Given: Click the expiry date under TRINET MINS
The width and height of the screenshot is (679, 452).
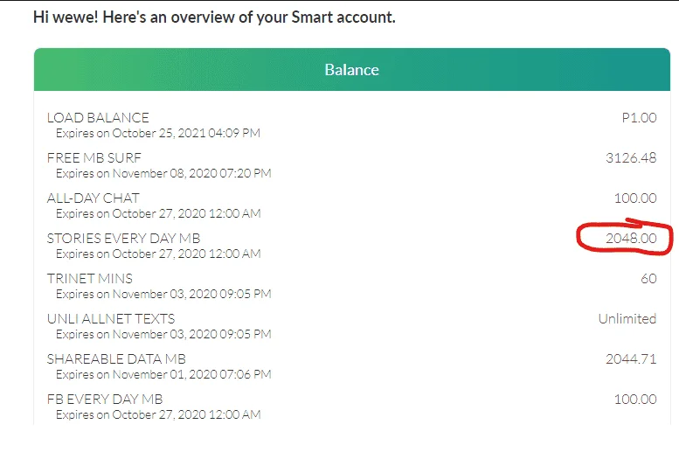Looking at the screenshot, I should (163, 295).
